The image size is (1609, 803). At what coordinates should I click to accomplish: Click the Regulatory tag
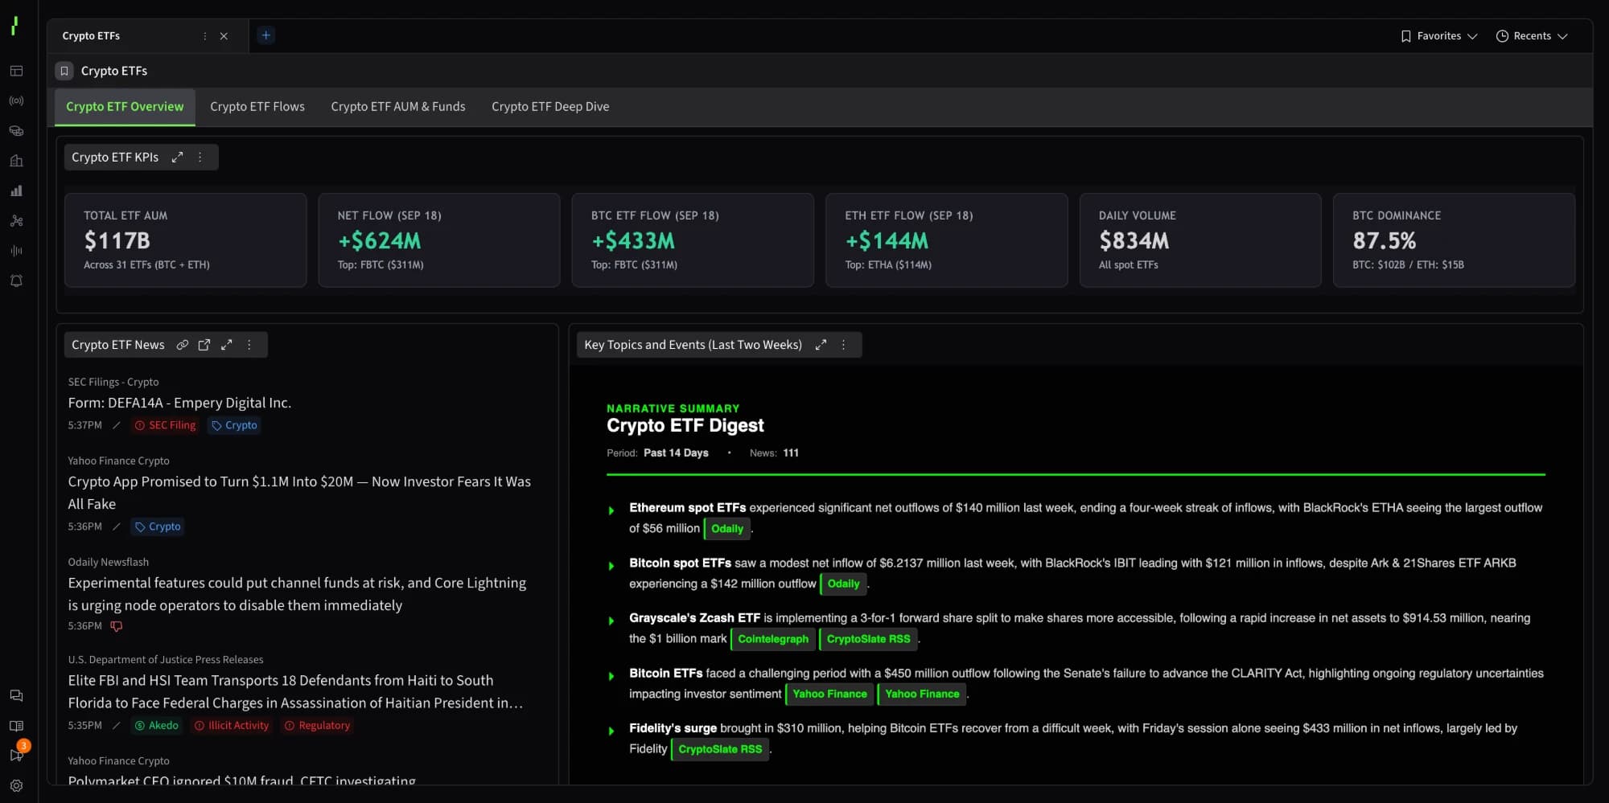coord(317,726)
